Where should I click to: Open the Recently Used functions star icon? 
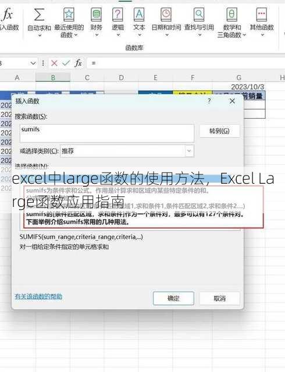(x=69, y=15)
